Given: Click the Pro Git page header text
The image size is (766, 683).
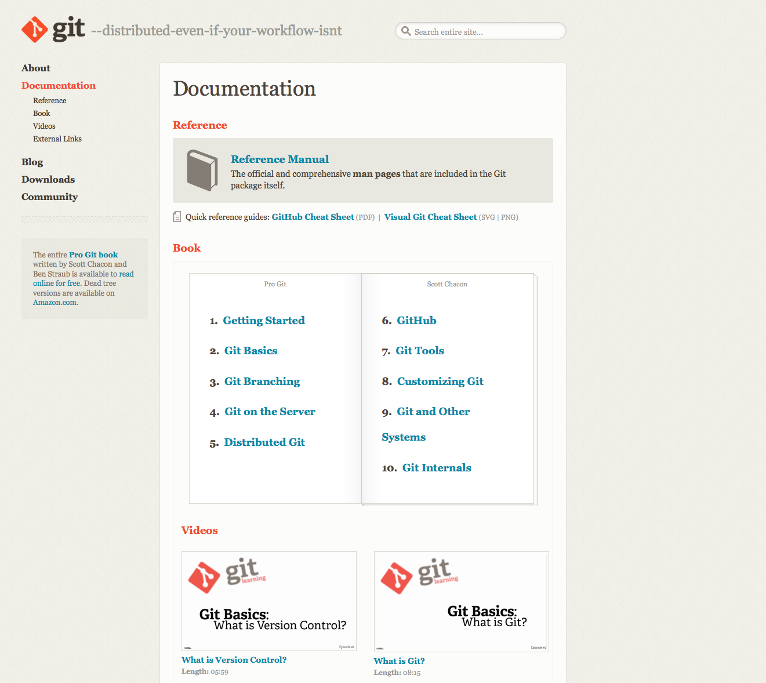Looking at the screenshot, I should (x=275, y=284).
